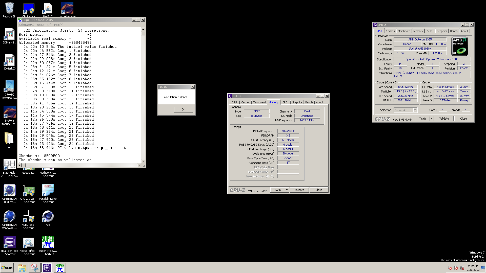Expand Tools dropdown arrow in Memory CPU-Z window
The width and height of the screenshot is (486, 273).
click(287, 190)
